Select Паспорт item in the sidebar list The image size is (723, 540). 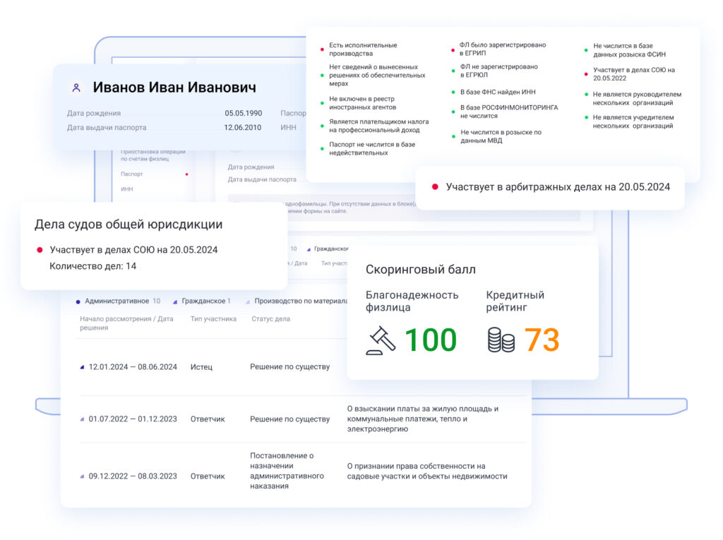tap(132, 174)
